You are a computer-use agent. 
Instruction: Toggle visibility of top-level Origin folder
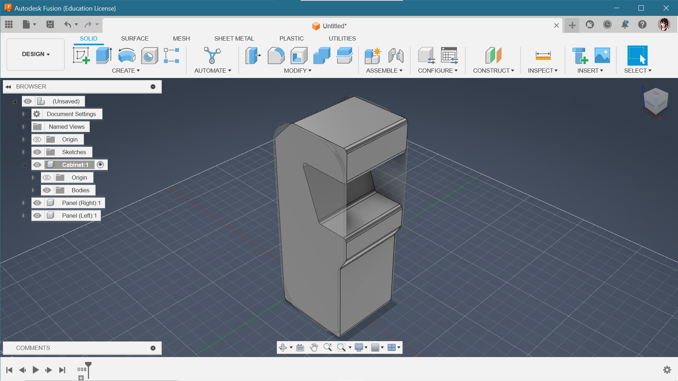click(x=37, y=139)
